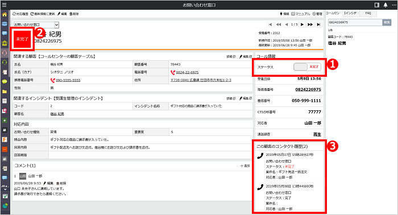Open the yellow basket icon in the sidebar

tap(5, 43)
